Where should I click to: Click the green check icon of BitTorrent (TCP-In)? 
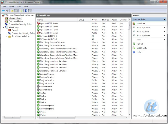[38, 36]
